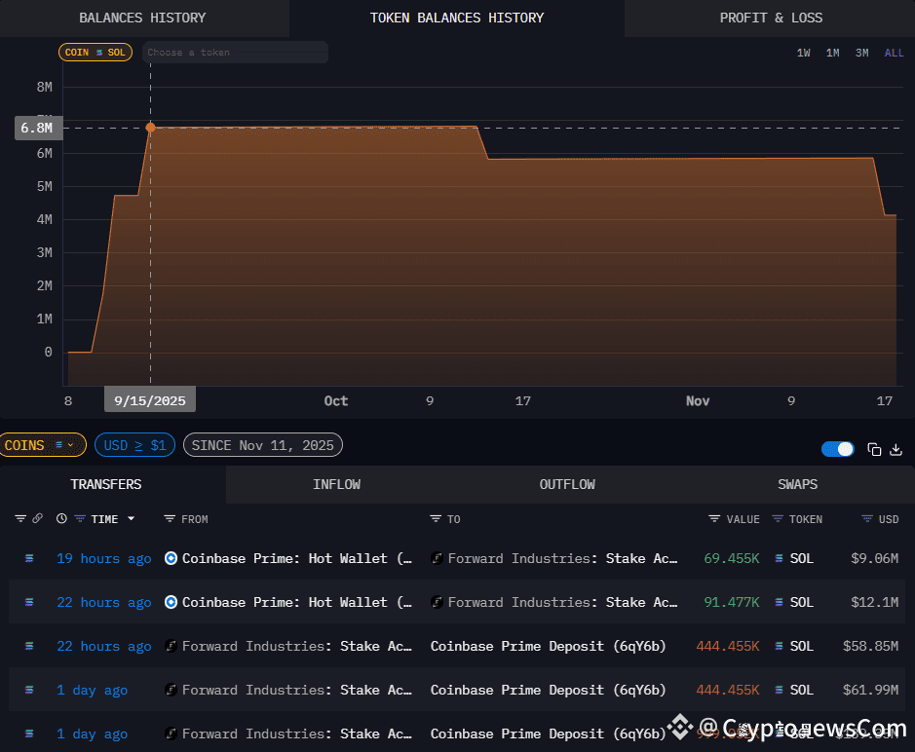
Task: Open the COINS filter dropdown
Action: [x=43, y=444]
